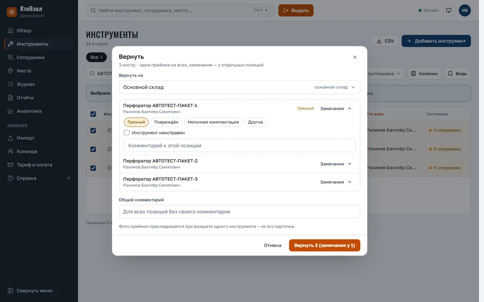Viewport: 484px width, 302px height.
Task: Check the Инструмент неисправен checkbox
Action: [x=127, y=132]
